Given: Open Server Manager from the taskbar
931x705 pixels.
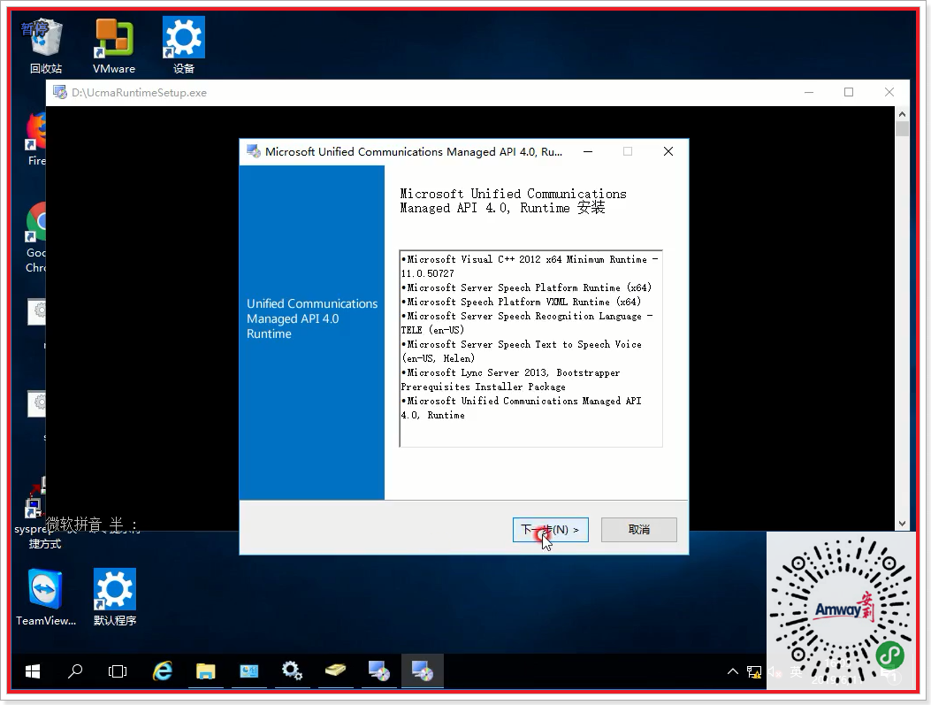Looking at the screenshot, I should pos(248,671).
